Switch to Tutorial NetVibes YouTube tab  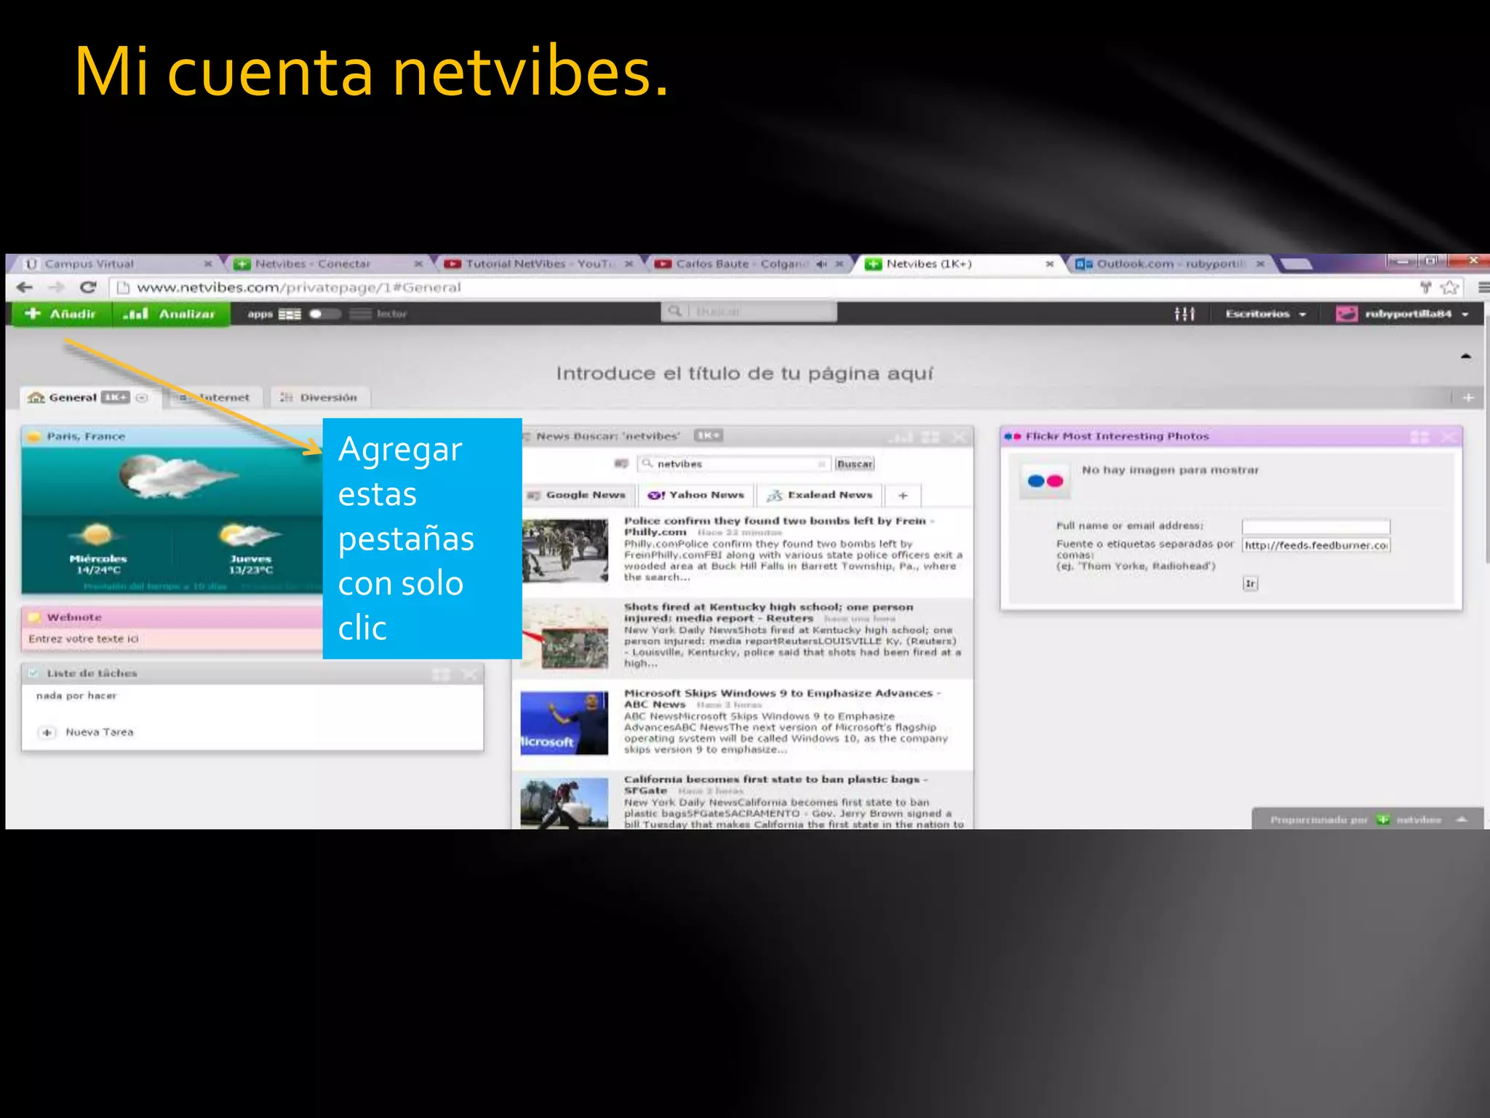[540, 263]
